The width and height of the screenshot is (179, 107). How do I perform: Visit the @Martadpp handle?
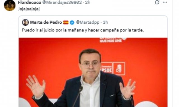coord(88,22)
